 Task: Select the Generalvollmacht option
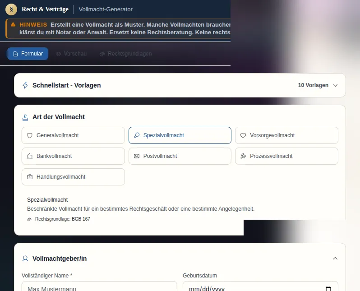pos(73,135)
